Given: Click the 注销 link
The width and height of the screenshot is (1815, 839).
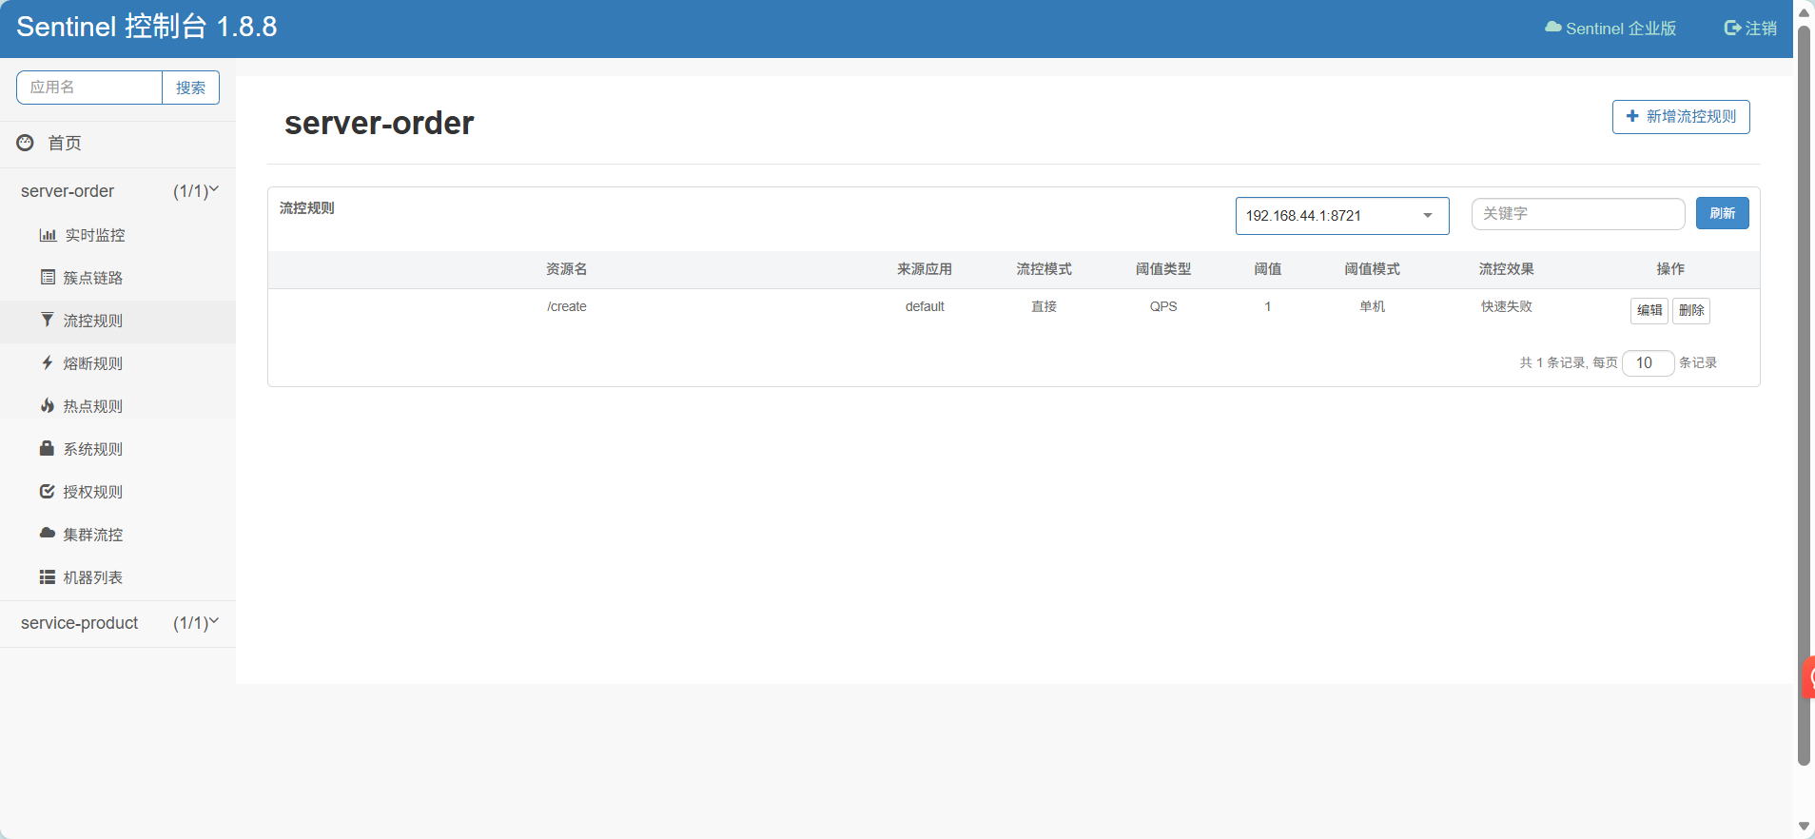Looking at the screenshot, I should point(1750,29).
